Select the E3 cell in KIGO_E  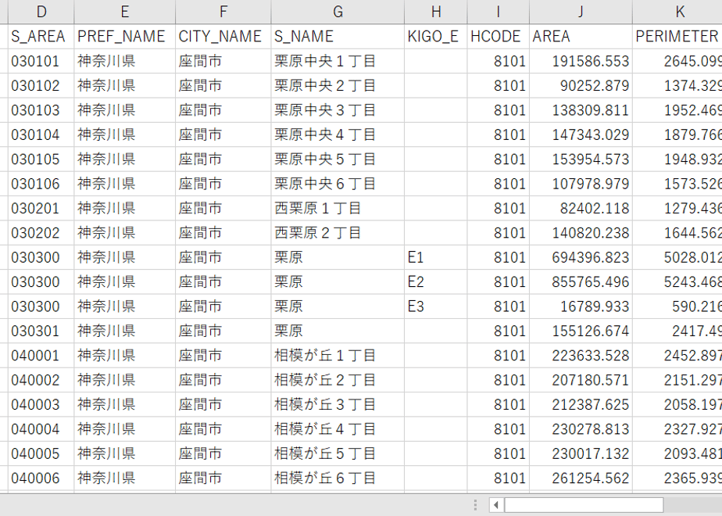(436, 306)
